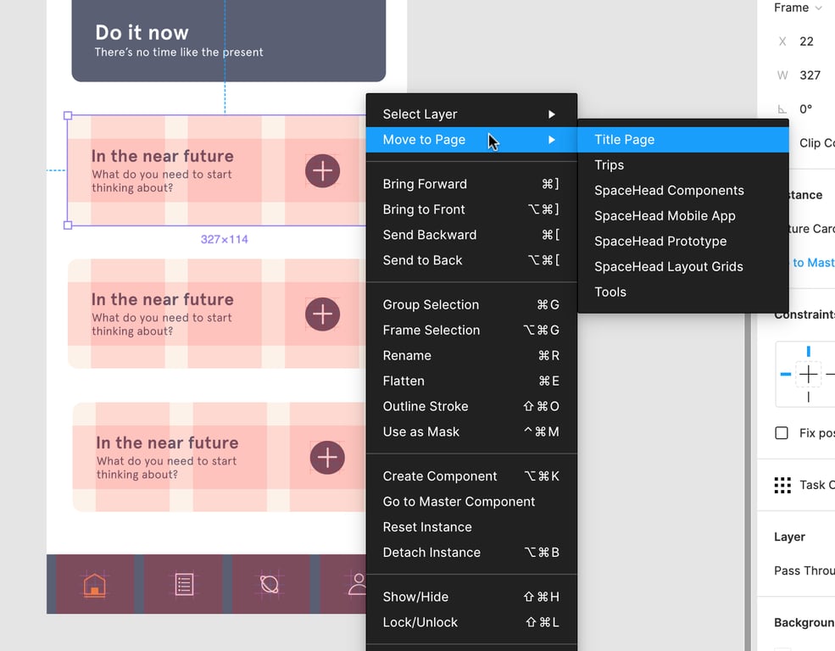Click the home icon in bottom navigation
The width and height of the screenshot is (835, 651).
click(94, 584)
